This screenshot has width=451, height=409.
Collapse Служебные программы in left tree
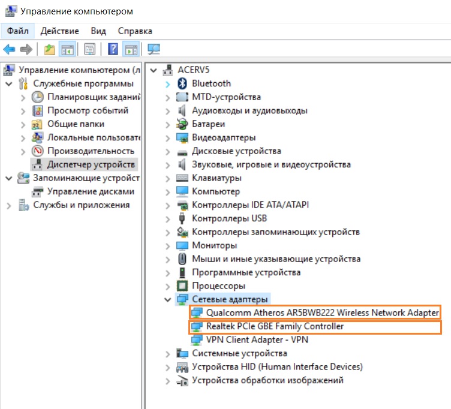pyautogui.click(x=9, y=84)
